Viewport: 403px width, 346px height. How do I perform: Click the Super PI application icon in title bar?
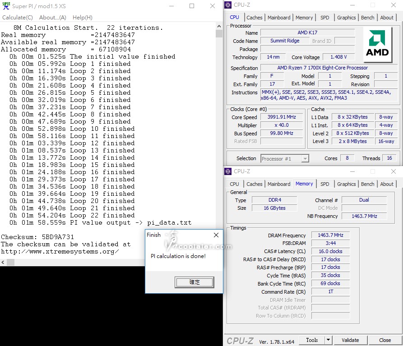click(x=6, y=6)
